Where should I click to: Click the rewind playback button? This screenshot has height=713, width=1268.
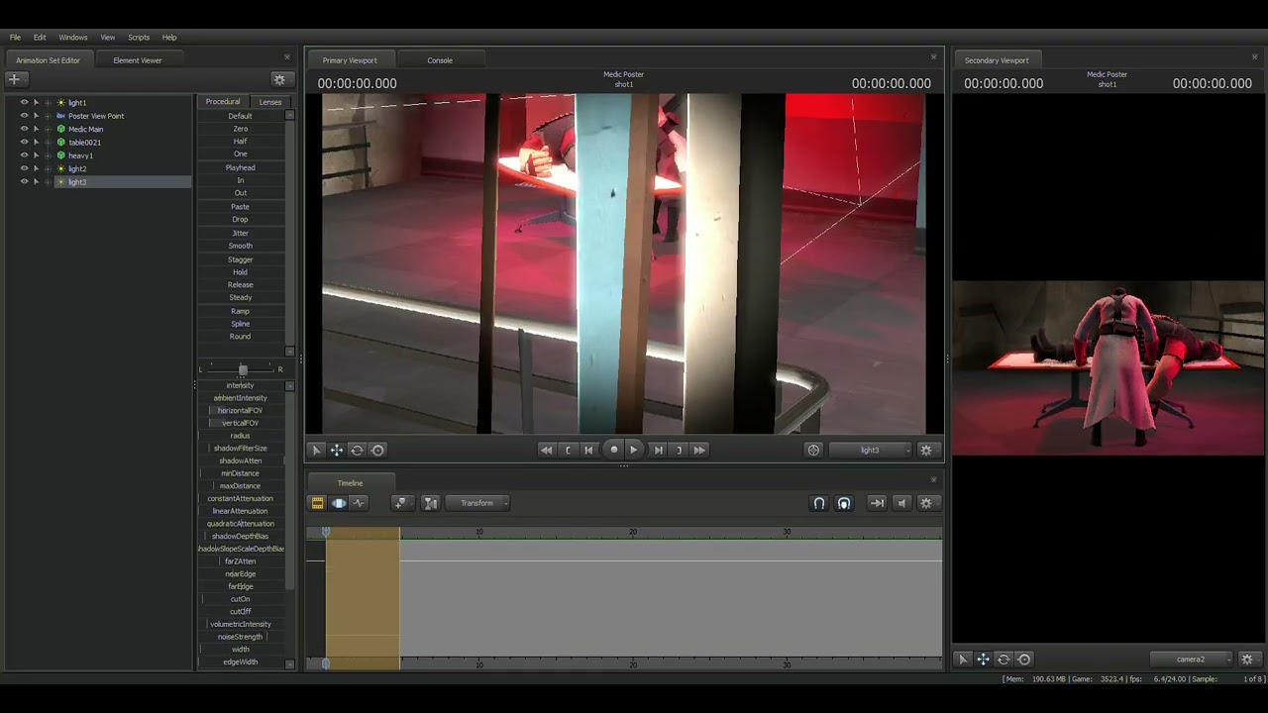tap(546, 450)
